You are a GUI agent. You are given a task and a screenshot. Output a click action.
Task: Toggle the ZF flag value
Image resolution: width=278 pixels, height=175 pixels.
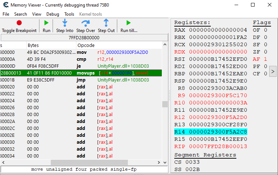266,52
